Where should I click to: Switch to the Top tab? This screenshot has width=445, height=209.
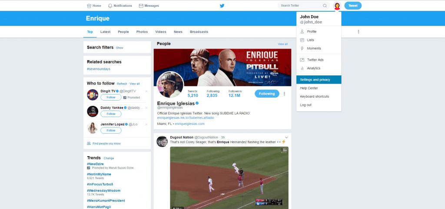point(90,32)
